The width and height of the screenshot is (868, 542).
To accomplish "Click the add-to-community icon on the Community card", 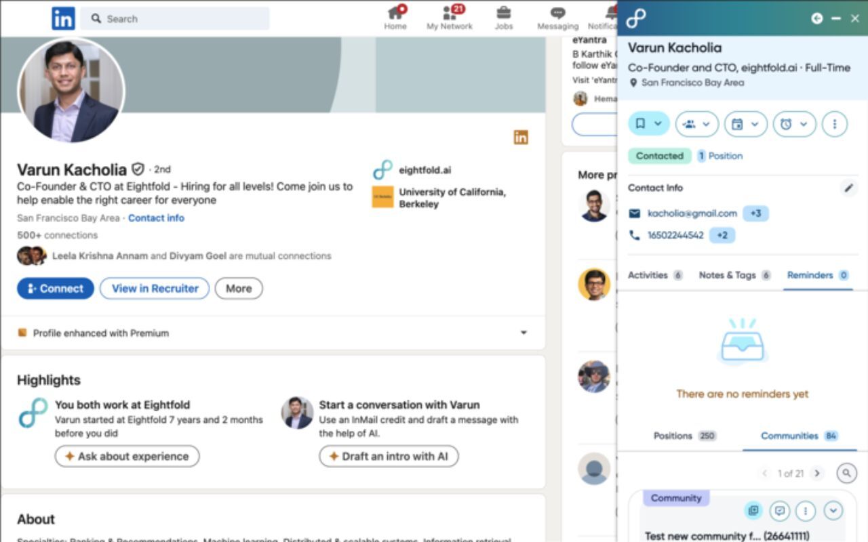I will click(x=753, y=510).
